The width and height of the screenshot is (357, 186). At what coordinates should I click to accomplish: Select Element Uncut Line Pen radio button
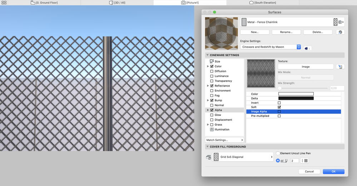(278, 153)
